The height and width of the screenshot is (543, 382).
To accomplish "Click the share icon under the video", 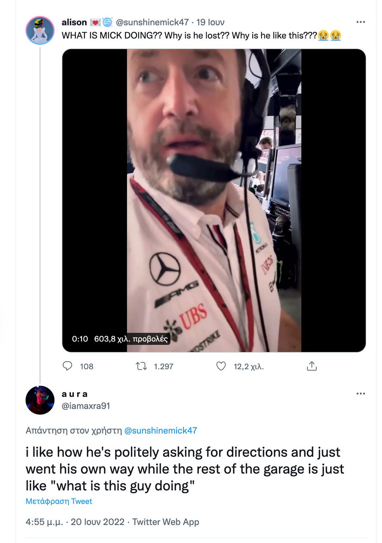I will (312, 366).
